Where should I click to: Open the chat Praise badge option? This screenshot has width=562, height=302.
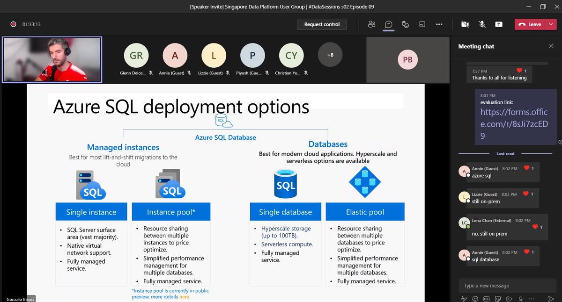click(520, 298)
